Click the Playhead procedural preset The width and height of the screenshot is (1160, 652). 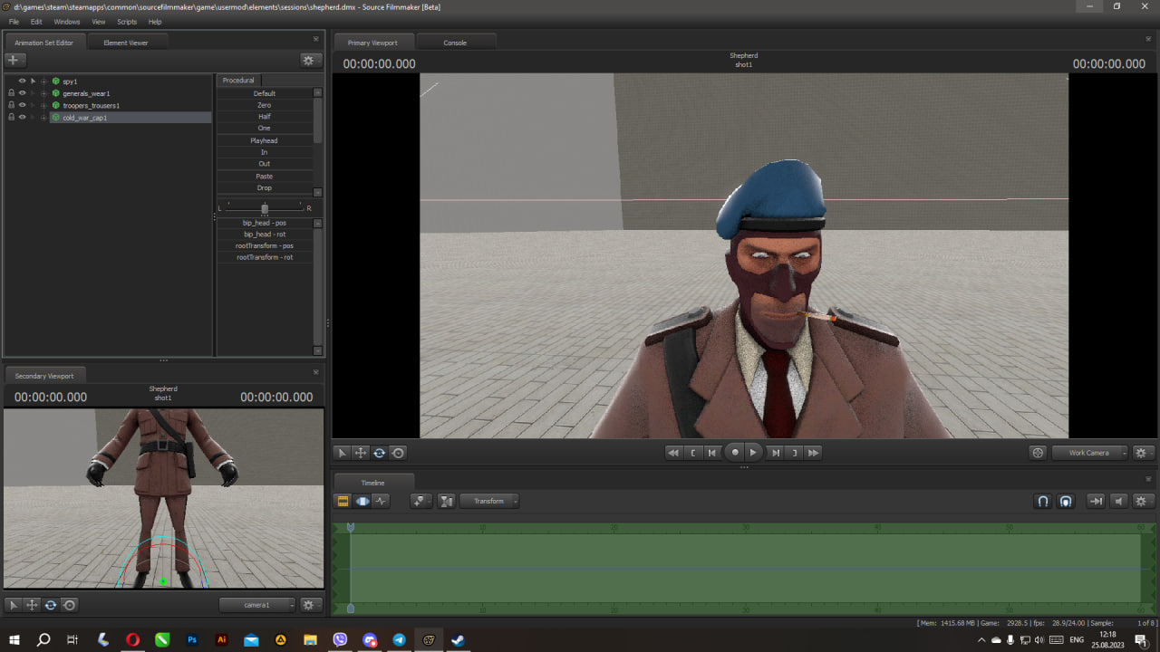264,140
